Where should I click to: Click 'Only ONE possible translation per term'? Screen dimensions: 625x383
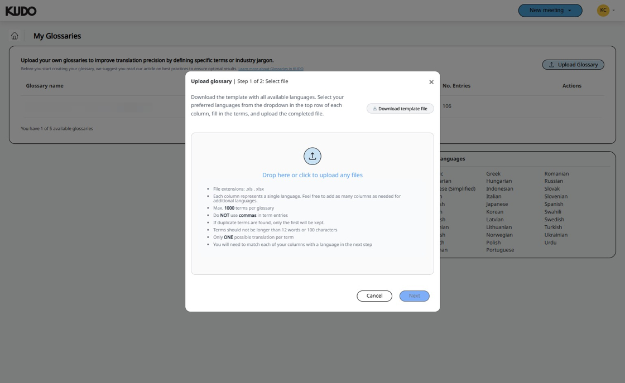253,237
